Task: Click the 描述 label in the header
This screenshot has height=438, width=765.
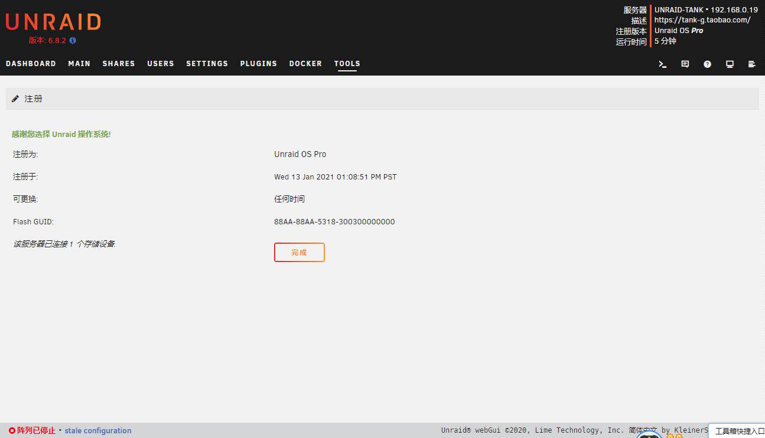Action: click(639, 21)
